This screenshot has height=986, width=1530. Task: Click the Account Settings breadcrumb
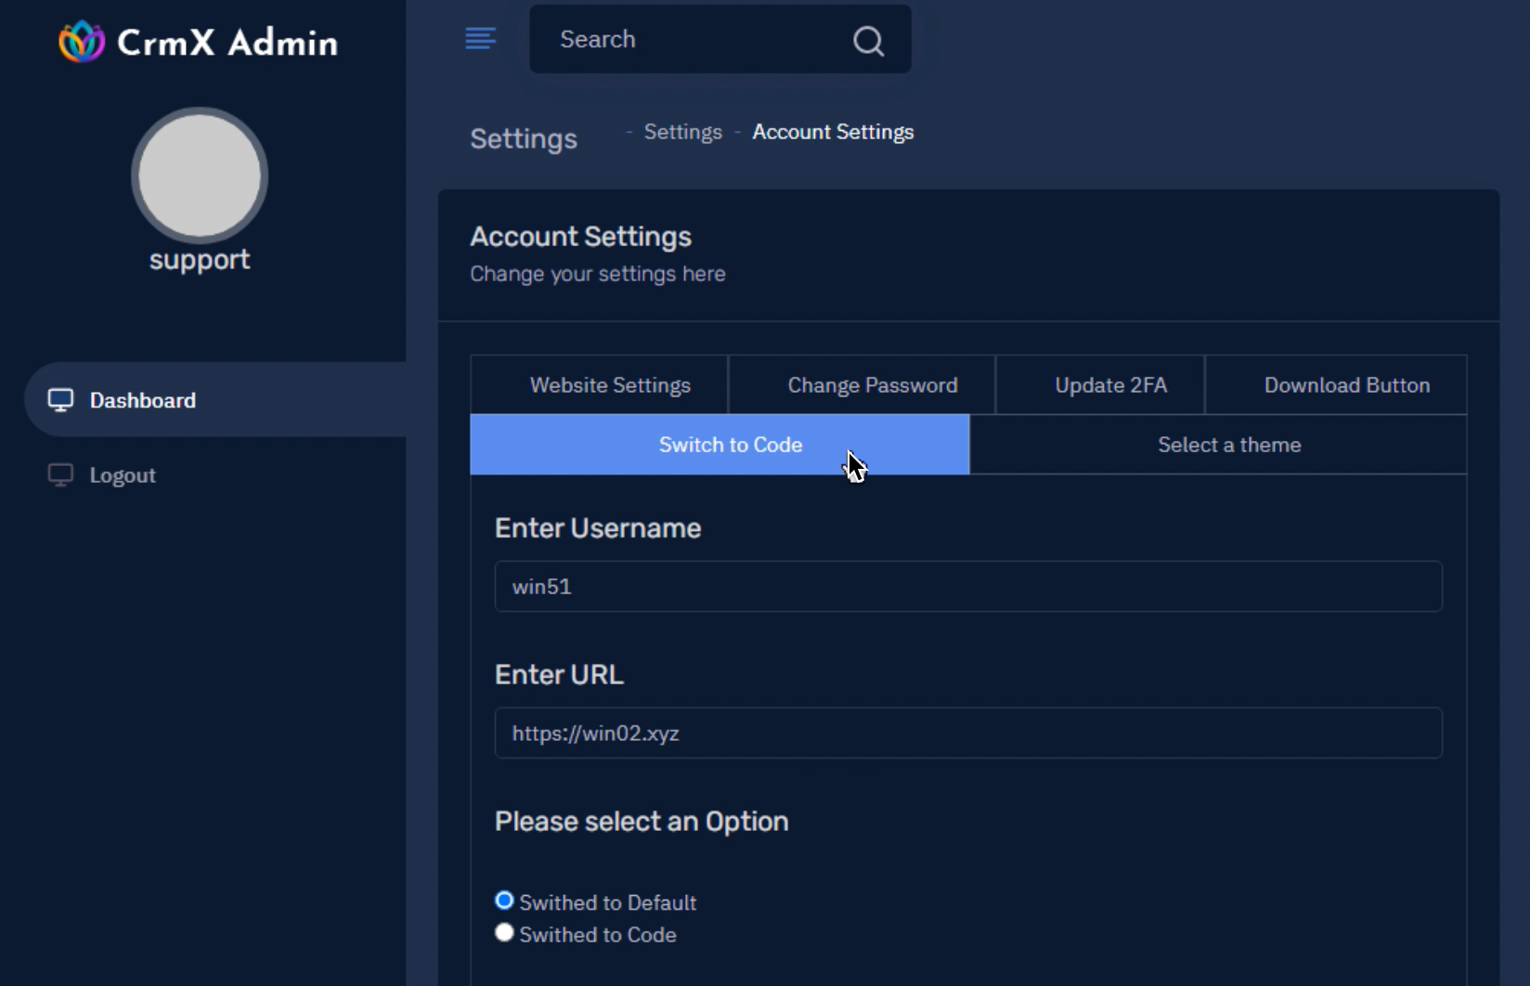832,131
